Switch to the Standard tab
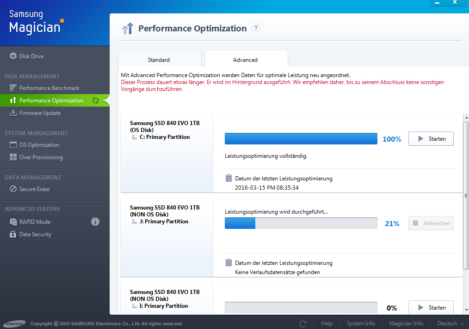 tap(159, 60)
